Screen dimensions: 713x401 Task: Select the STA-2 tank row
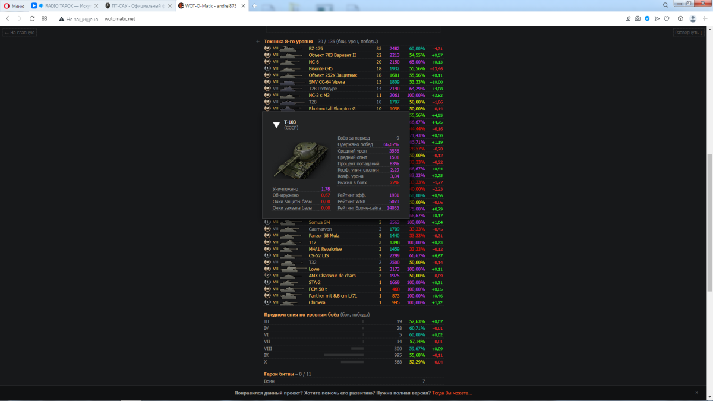pos(354,282)
